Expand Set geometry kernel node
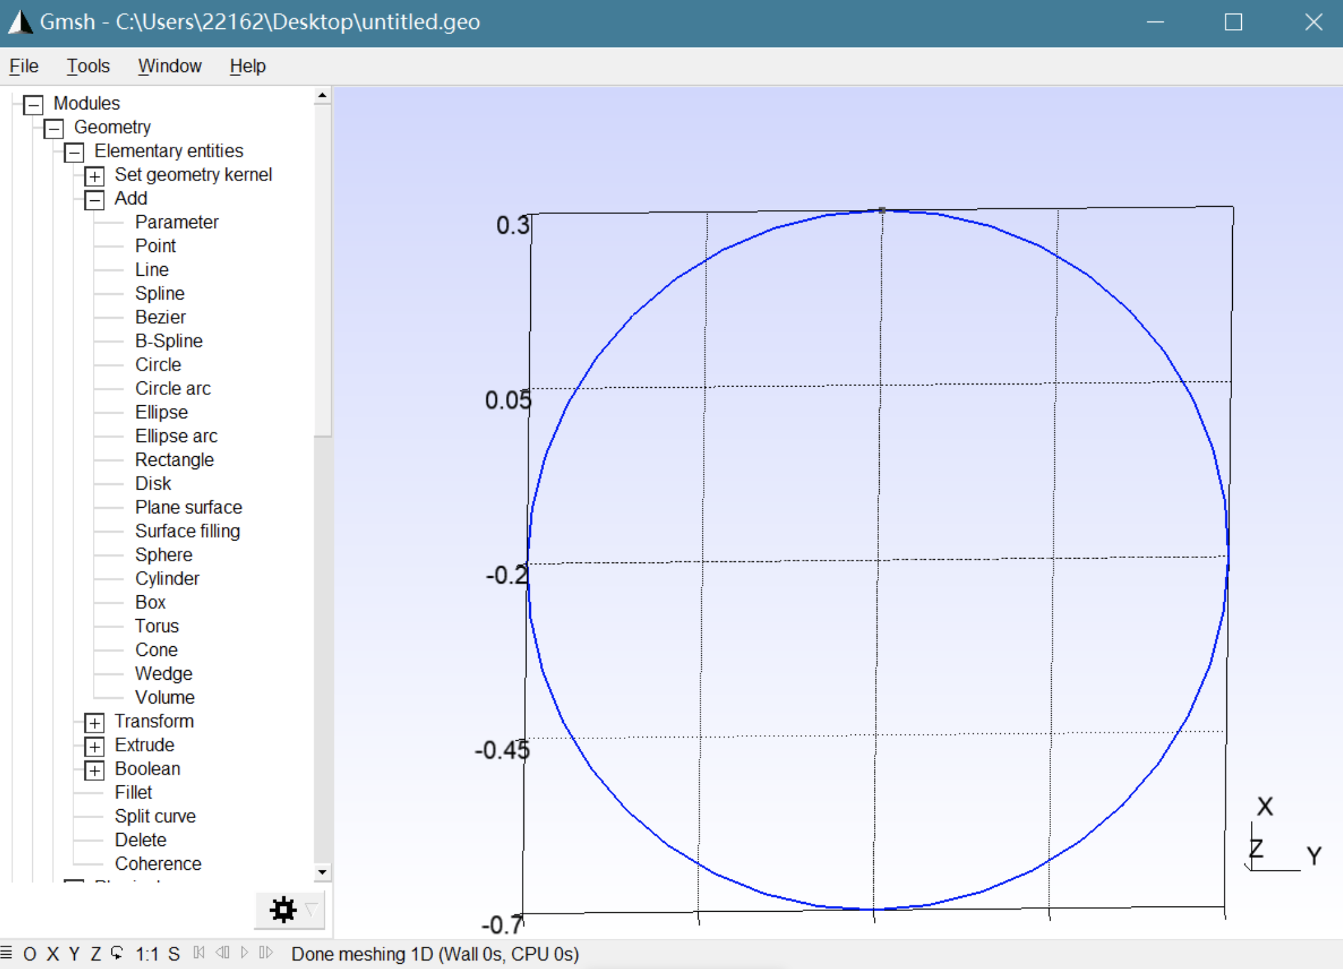 tap(94, 176)
